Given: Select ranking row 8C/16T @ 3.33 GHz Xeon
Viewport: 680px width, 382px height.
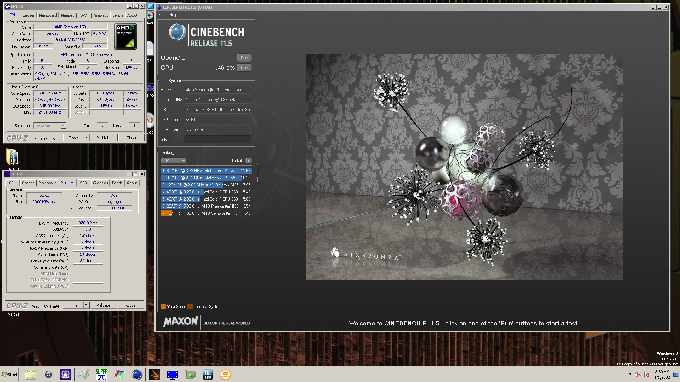Looking at the screenshot, I should (206, 171).
